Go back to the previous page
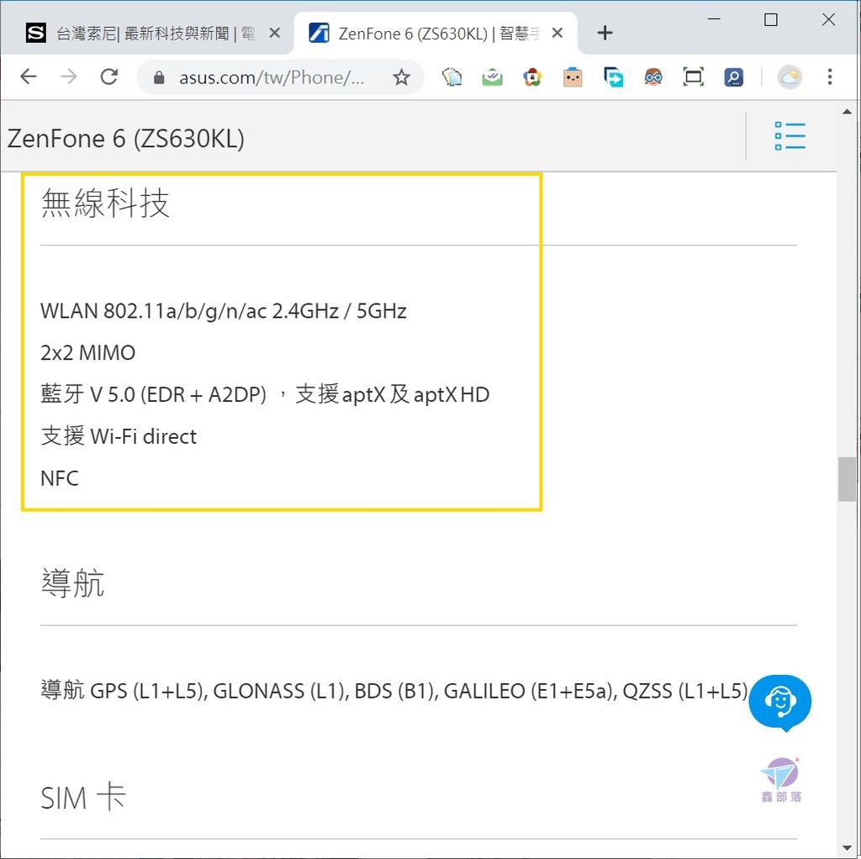This screenshot has width=861, height=859. [x=29, y=76]
